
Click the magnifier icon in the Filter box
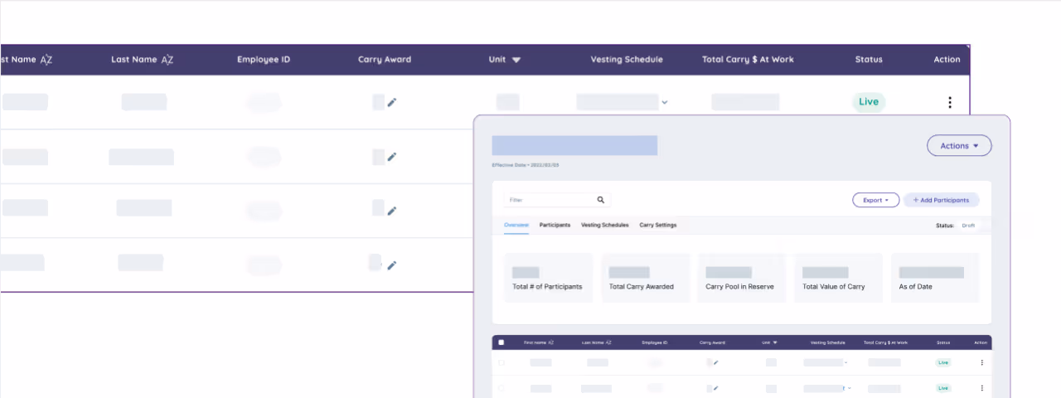[601, 200]
